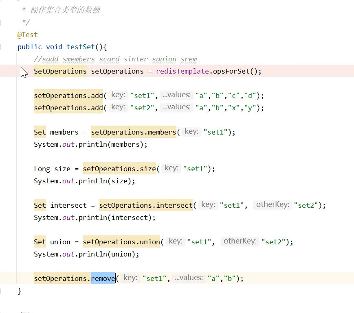Click redisTemplate in the opsForSet line

tap(182, 72)
